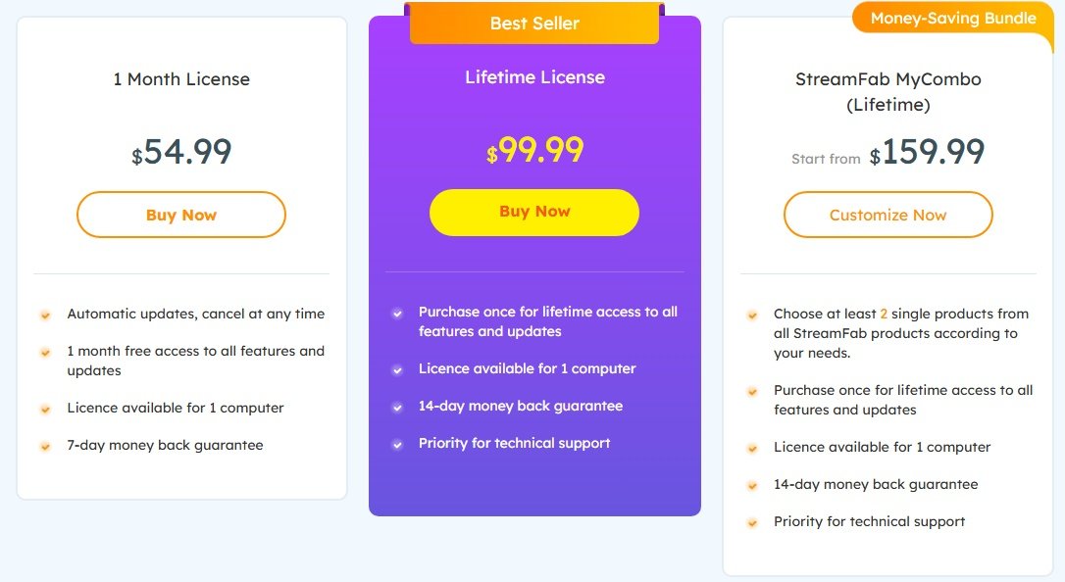Click checkmark beside 'Purchase once' in the purple Lifetime card
Image resolution: width=1065 pixels, height=582 pixels.
point(397,314)
